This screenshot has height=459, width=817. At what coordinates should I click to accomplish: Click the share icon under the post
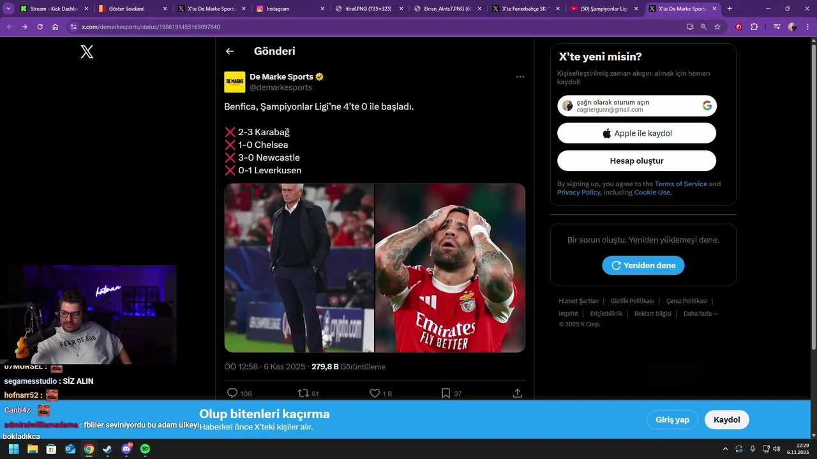click(517, 393)
